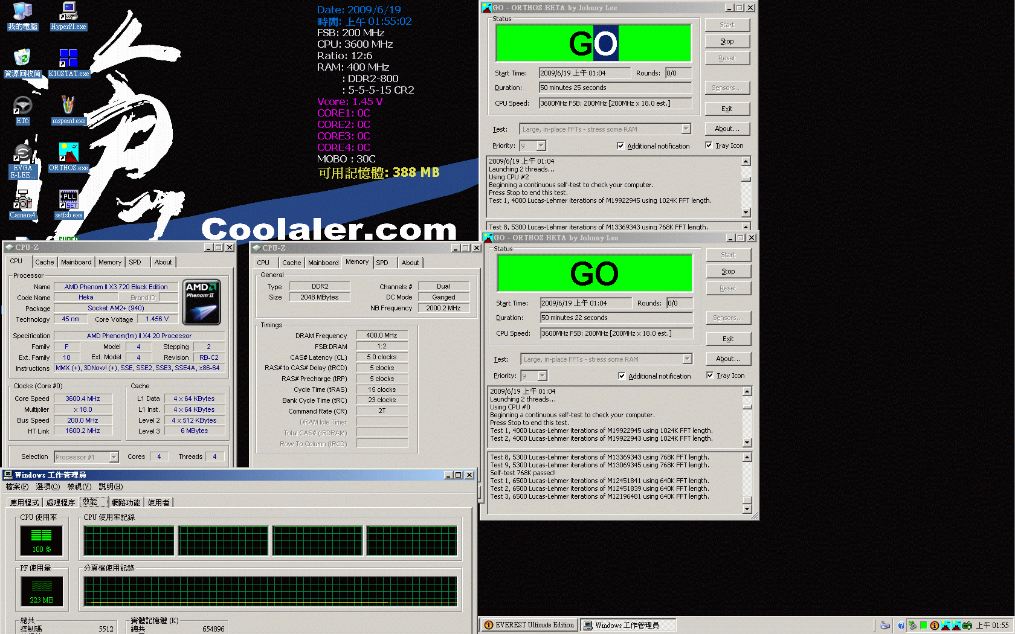1015x634 pixels.
Task: Click the keyboard input-method icon in taskbar
Action: tap(885, 626)
